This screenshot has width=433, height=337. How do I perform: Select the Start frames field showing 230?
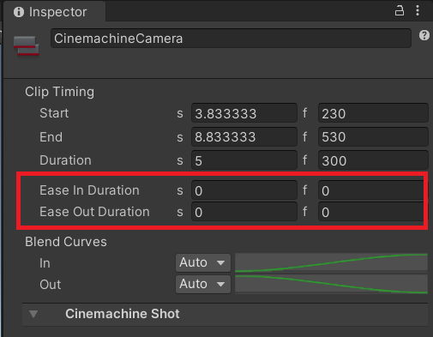point(373,113)
